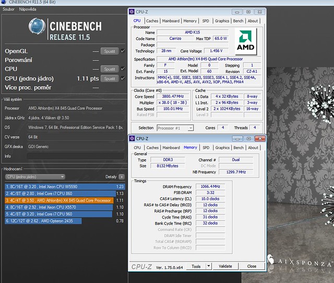This screenshot has width=334, height=283.
Task: Switch to Caches tab in upper CPU-Z
Action: 152,21
